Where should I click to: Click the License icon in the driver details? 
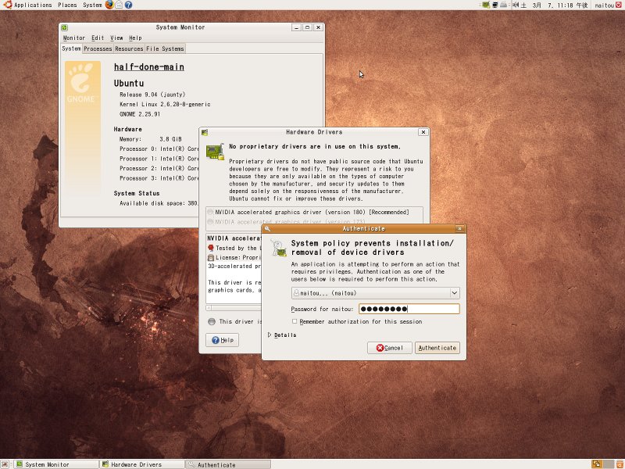pyautogui.click(x=211, y=258)
